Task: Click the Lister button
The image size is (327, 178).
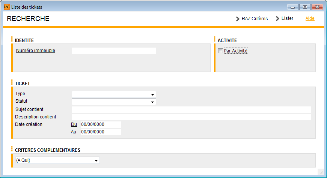Action: (x=285, y=18)
